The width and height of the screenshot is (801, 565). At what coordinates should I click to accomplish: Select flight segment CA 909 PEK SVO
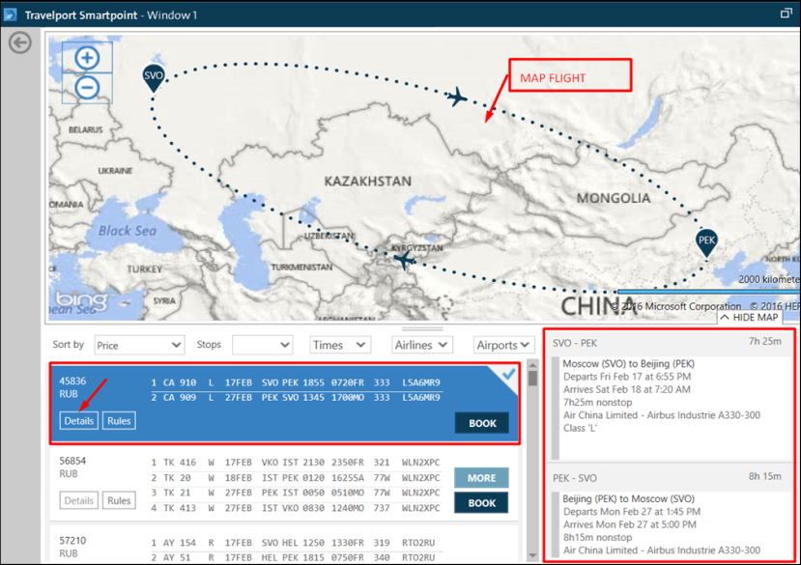coord(296,398)
